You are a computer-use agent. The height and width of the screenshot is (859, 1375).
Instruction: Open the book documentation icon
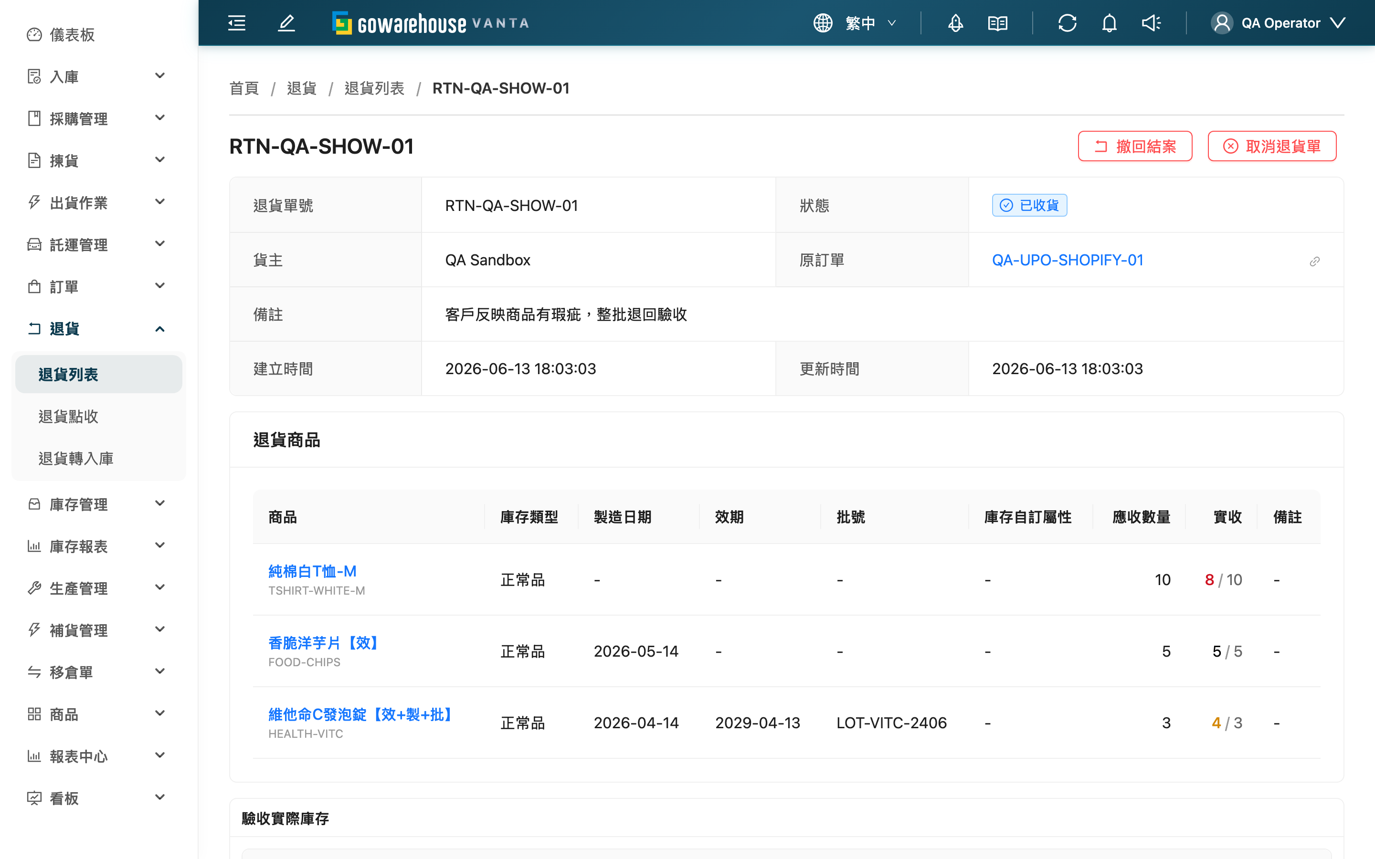point(998,23)
